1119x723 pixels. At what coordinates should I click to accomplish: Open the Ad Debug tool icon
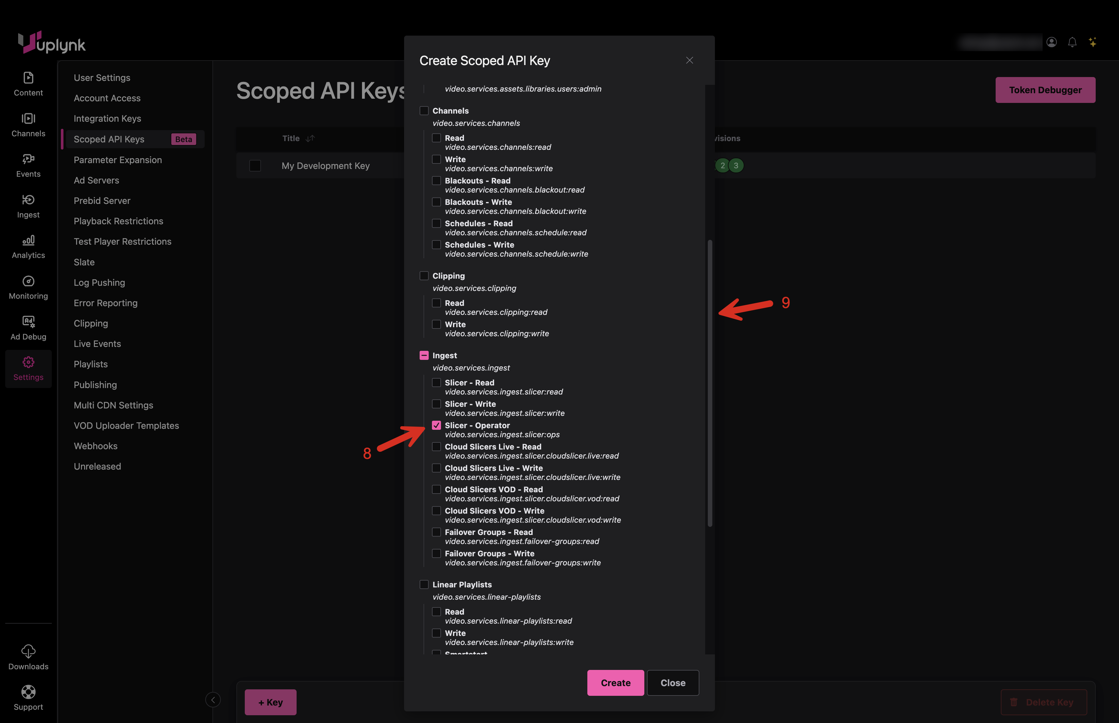(x=28, y=322)
